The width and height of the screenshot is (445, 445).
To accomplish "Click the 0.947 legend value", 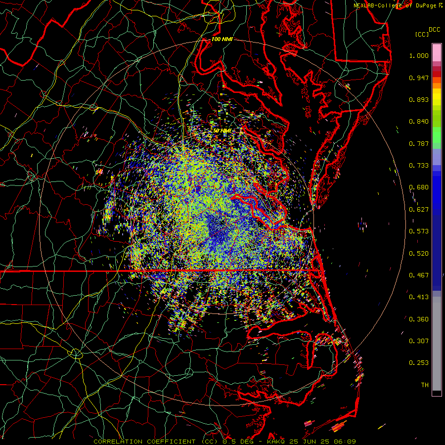I will [x=419, y=78].
